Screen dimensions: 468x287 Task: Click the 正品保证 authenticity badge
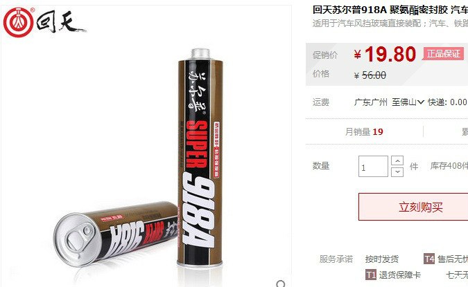click(x=443, y=54)
